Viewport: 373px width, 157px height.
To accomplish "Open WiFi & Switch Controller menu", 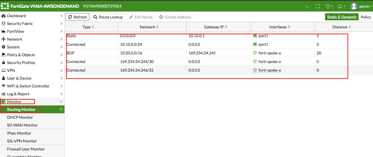I will [32, 86].
